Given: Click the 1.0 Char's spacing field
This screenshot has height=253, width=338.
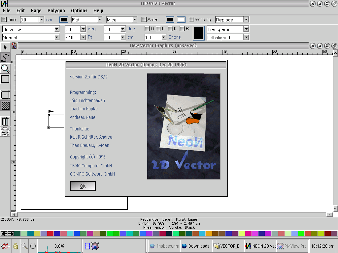Looking at the screenshot, I should click(153, 38).
